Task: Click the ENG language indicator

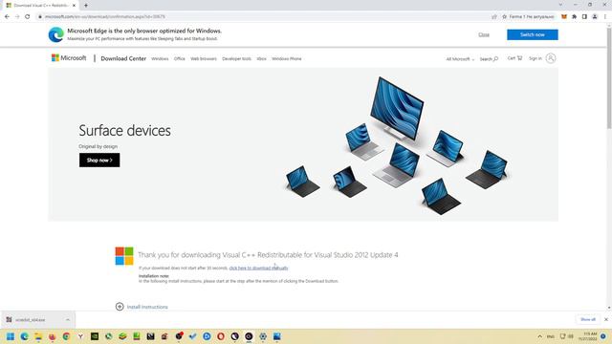Action: point(551,336)
